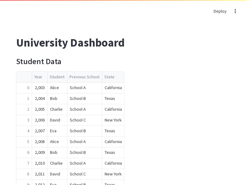The height and width of the screenshot is (185, 247).
Task: Click California in Alice's 2,008 row
Action: click(113, 142)
